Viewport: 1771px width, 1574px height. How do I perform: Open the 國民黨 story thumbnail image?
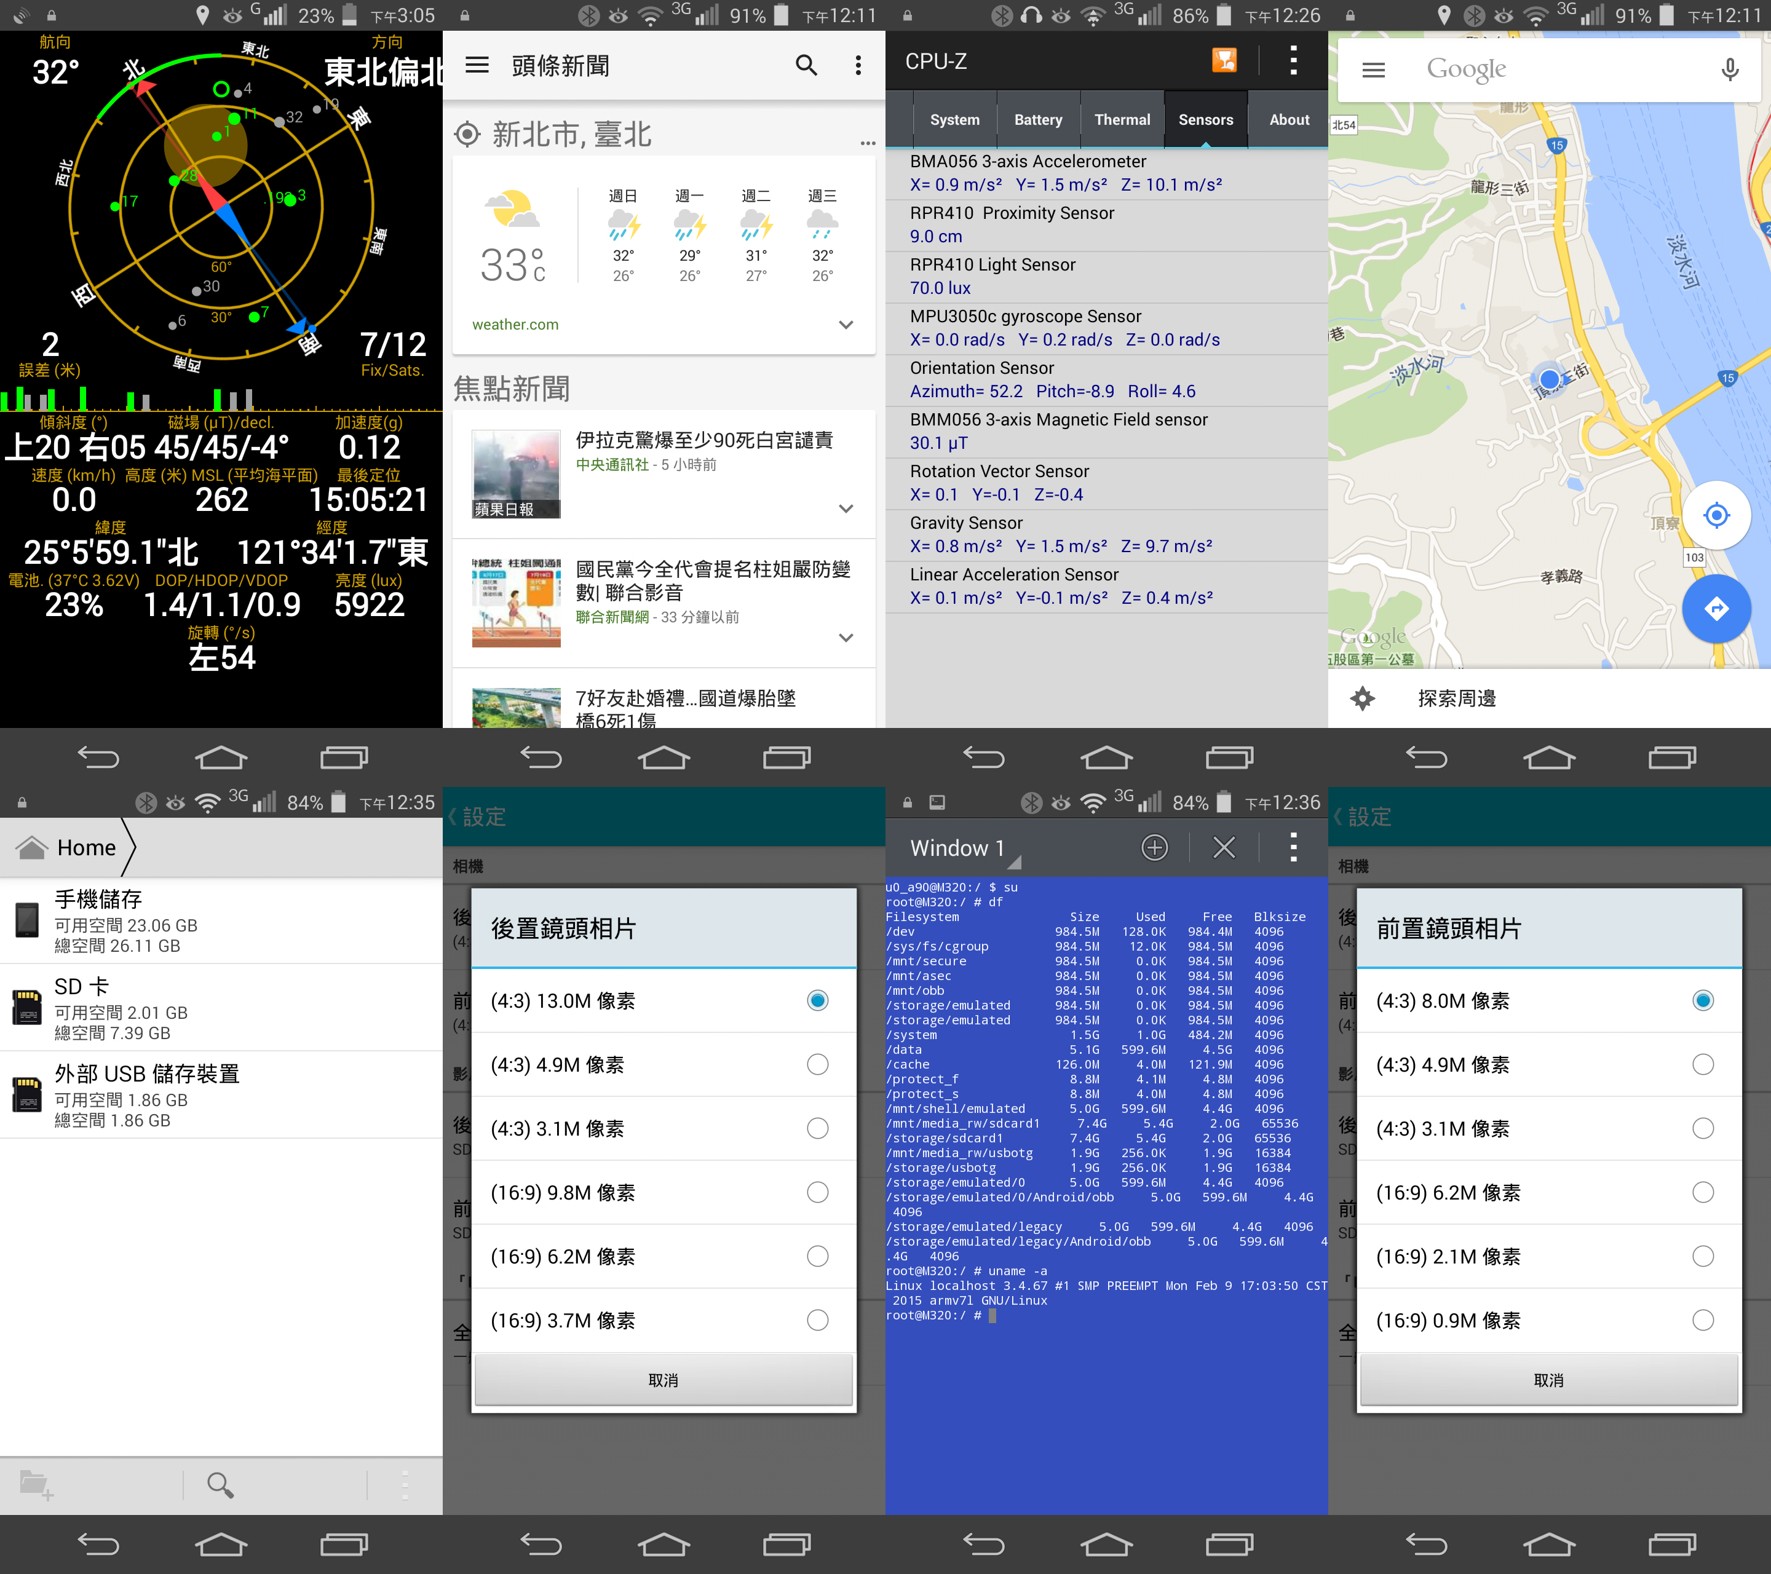coord(515,603)
